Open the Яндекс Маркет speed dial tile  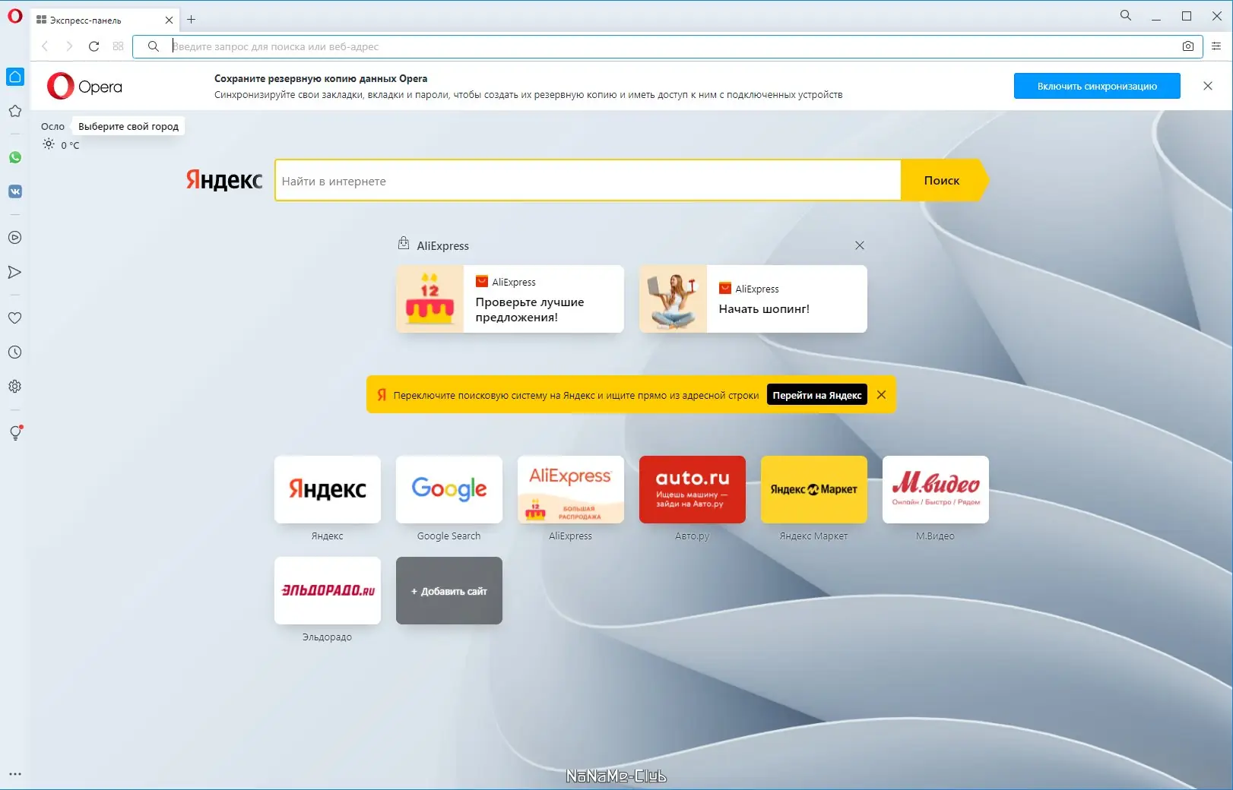click(814, 489)
